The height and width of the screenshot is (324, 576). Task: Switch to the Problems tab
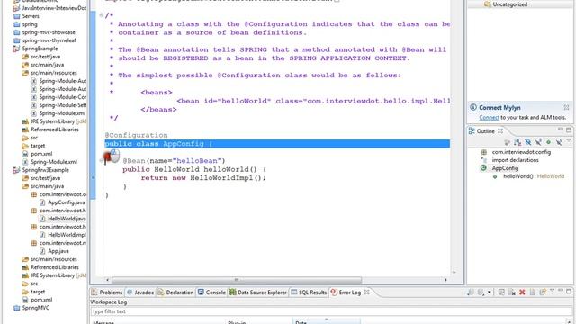tap(107, 292)
